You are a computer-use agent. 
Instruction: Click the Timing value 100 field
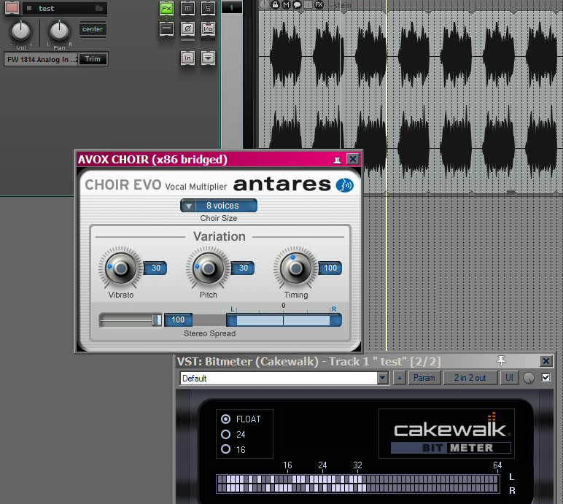[x=330, y=268]
